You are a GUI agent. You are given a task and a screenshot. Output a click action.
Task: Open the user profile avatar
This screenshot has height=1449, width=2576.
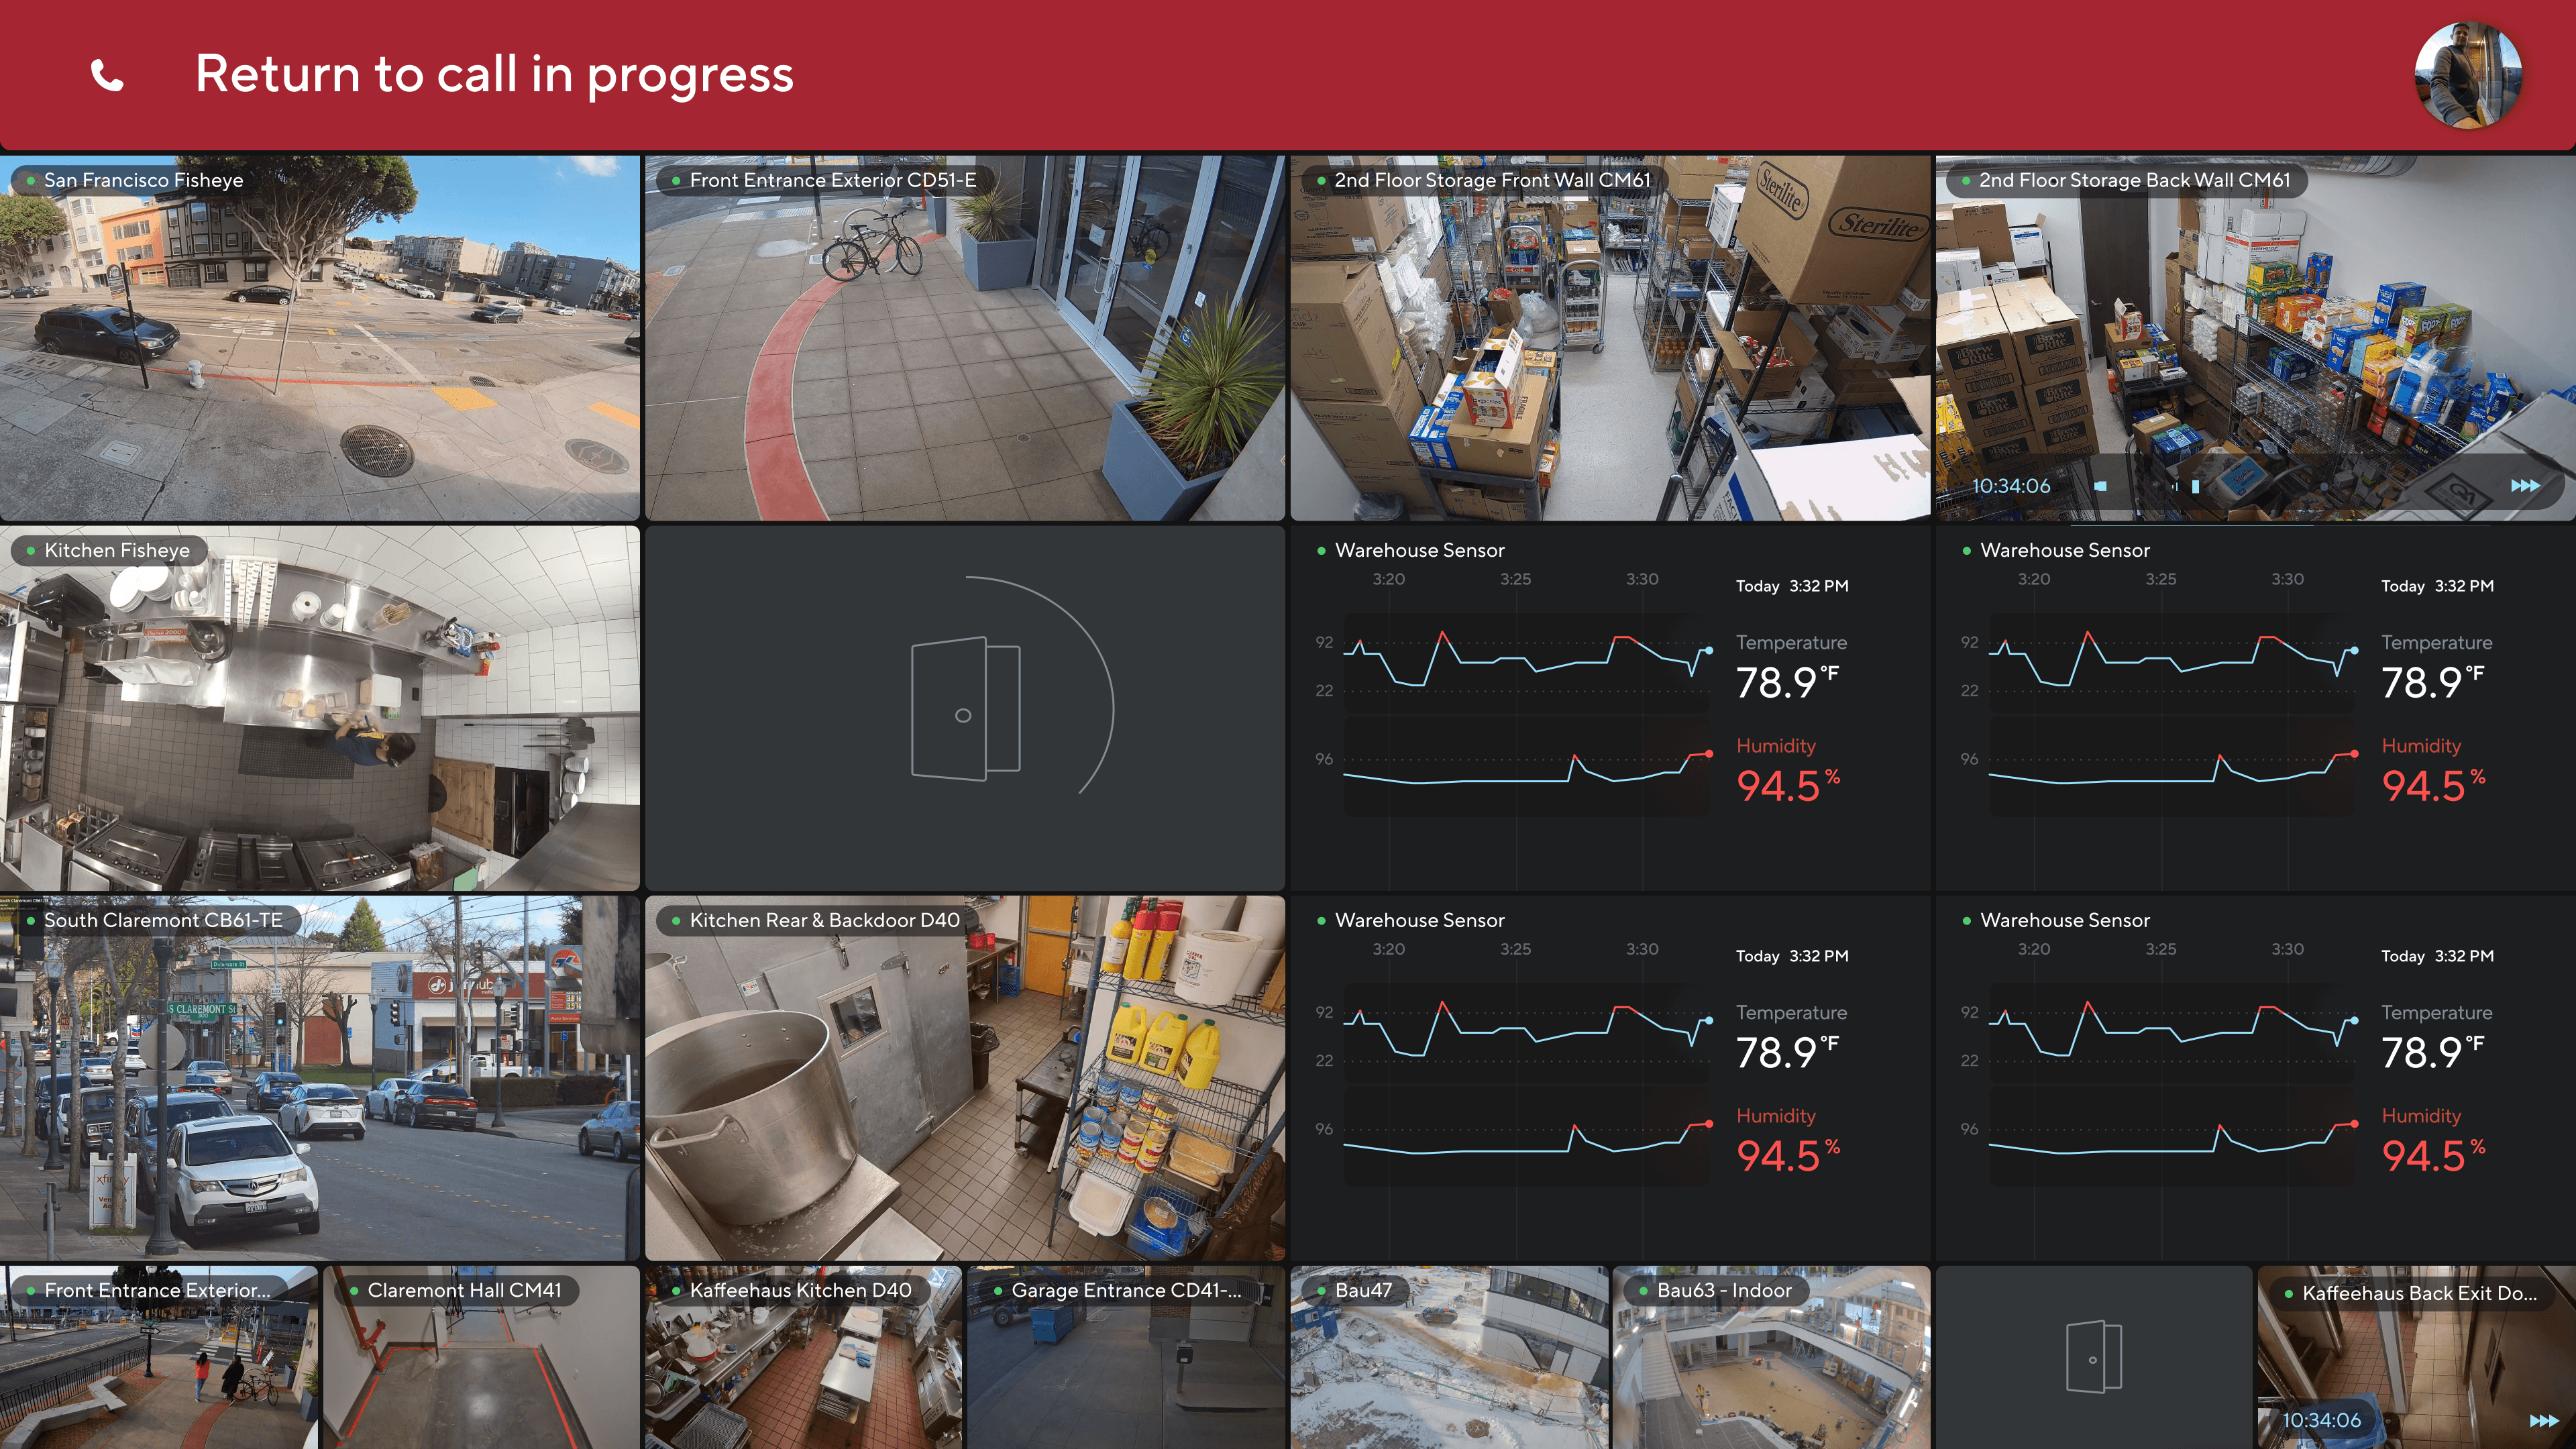click(x=2467, y=75)
